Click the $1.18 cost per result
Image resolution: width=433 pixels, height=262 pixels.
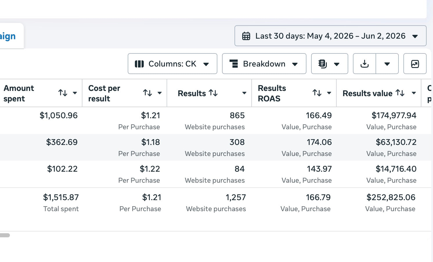pos(151,142)
